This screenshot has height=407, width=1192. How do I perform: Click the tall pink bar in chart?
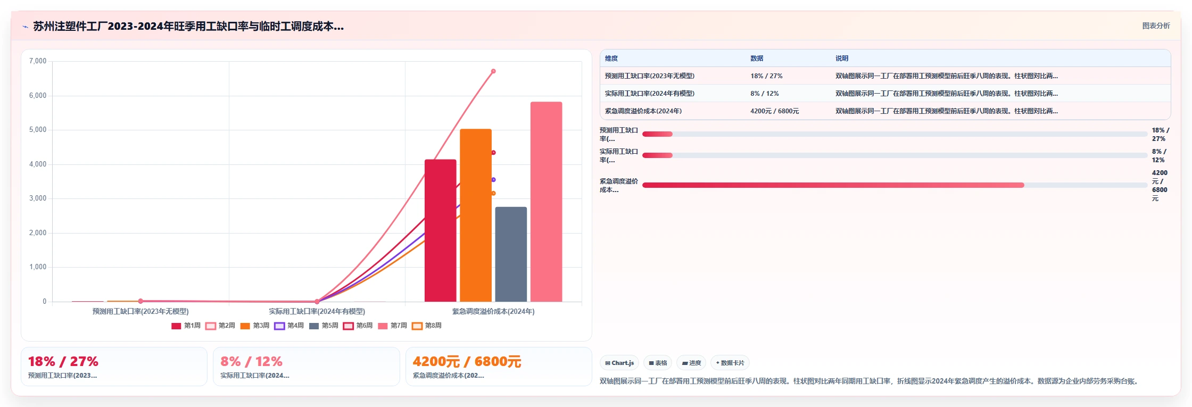[546, 202]
